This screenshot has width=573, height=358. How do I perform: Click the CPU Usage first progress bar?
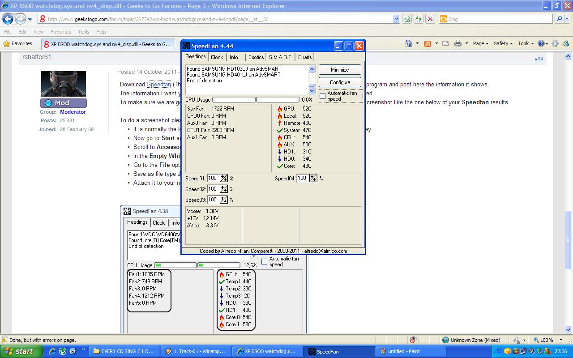[234, 100]
